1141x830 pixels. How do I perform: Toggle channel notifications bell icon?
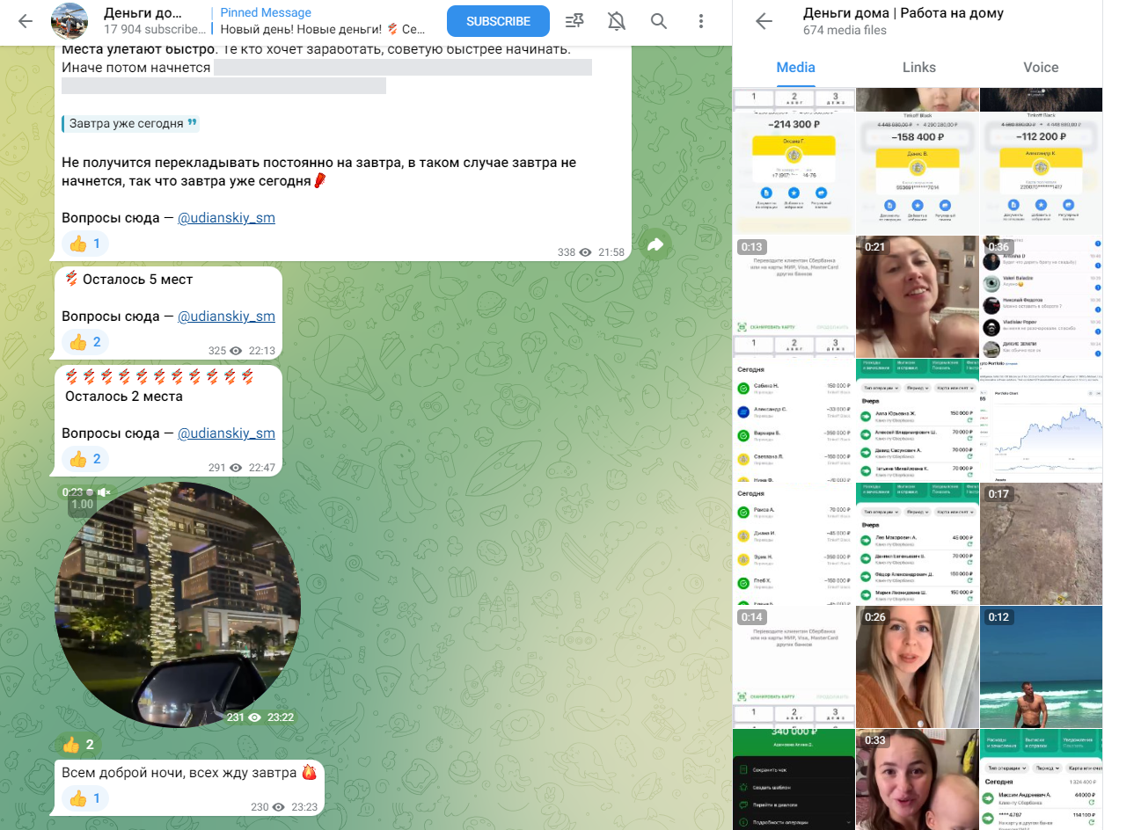[617, 21]
